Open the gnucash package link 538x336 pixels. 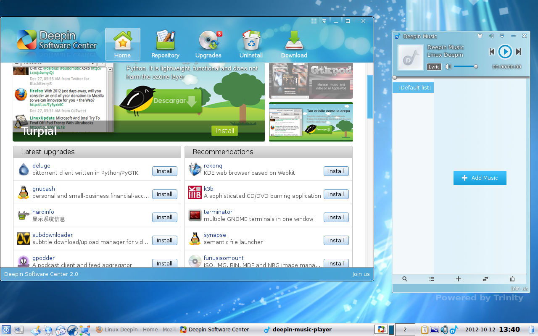pos(44,189)
